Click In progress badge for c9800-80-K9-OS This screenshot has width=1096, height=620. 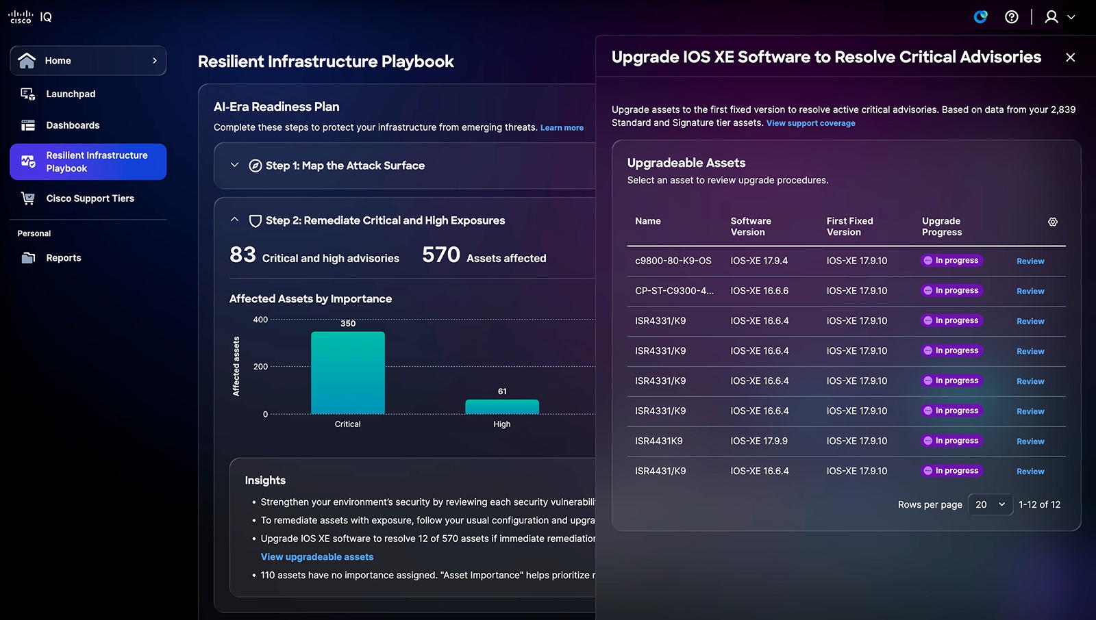[952, 261]
